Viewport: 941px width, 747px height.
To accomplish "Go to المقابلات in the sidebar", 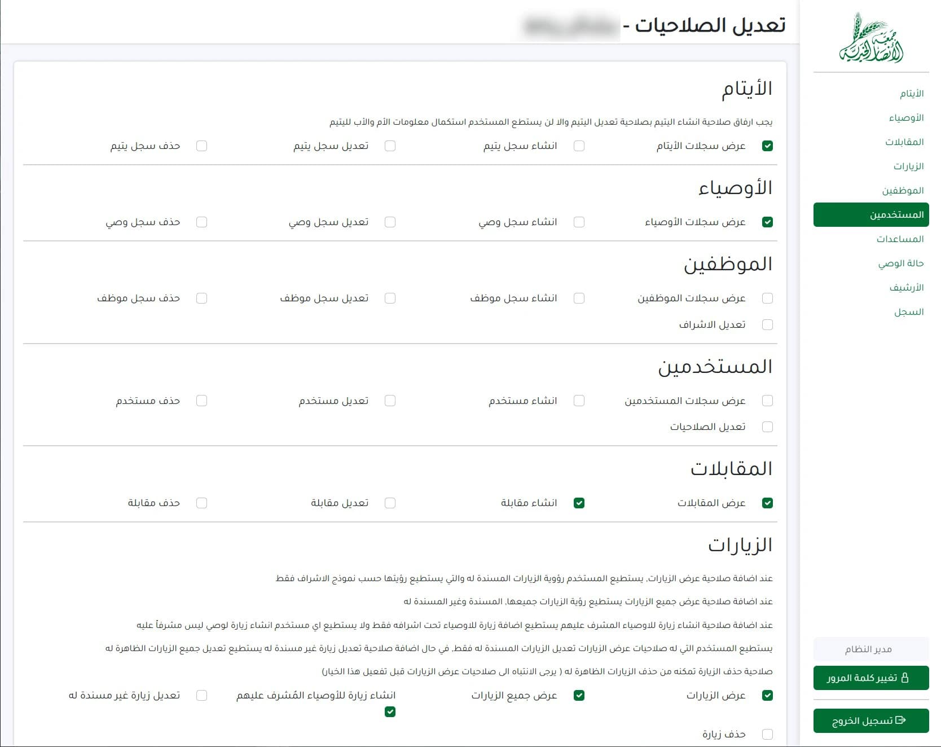I will pos(904,142).
